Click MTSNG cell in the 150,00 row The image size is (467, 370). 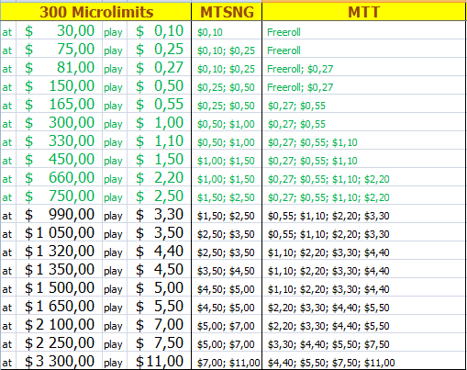(x=227, y=85)
